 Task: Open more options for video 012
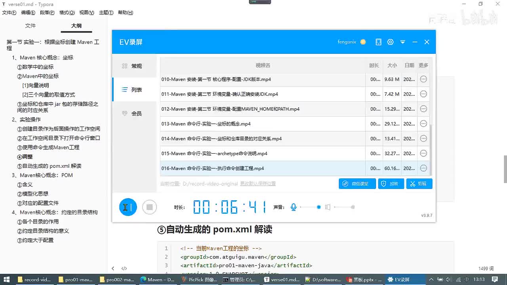(423, 109)
